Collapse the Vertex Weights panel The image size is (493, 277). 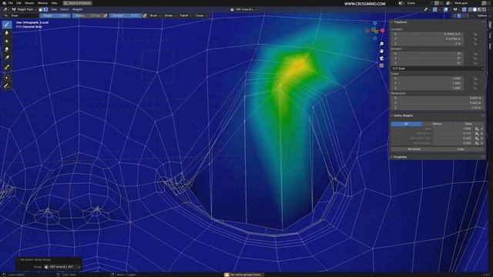coord(403,115)
